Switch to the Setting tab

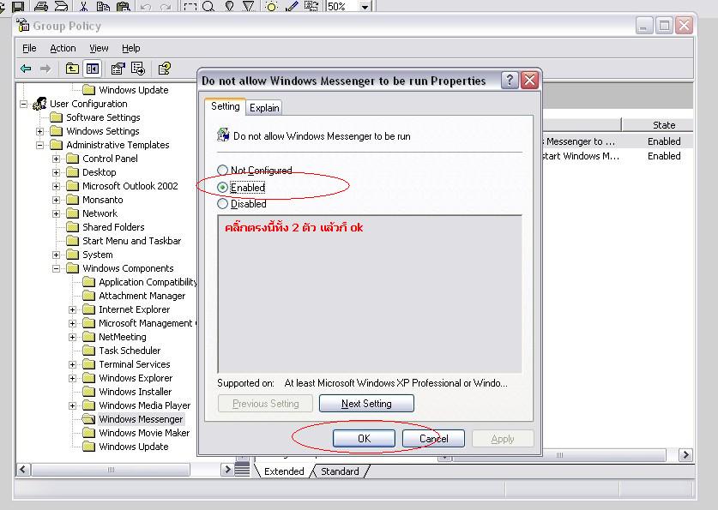[x=226, y=106]
